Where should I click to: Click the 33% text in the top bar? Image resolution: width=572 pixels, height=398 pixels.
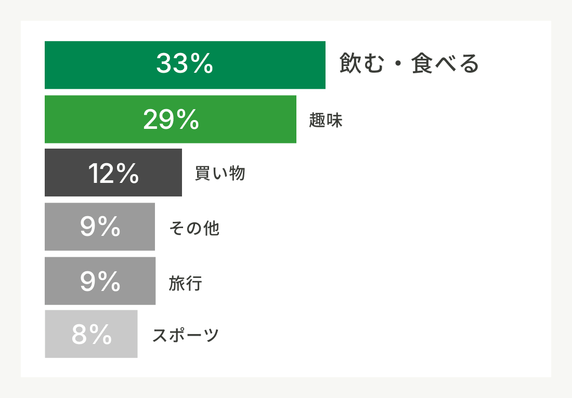point(185,63)
